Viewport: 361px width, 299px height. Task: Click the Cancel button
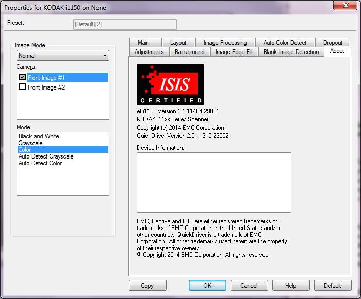249,286
